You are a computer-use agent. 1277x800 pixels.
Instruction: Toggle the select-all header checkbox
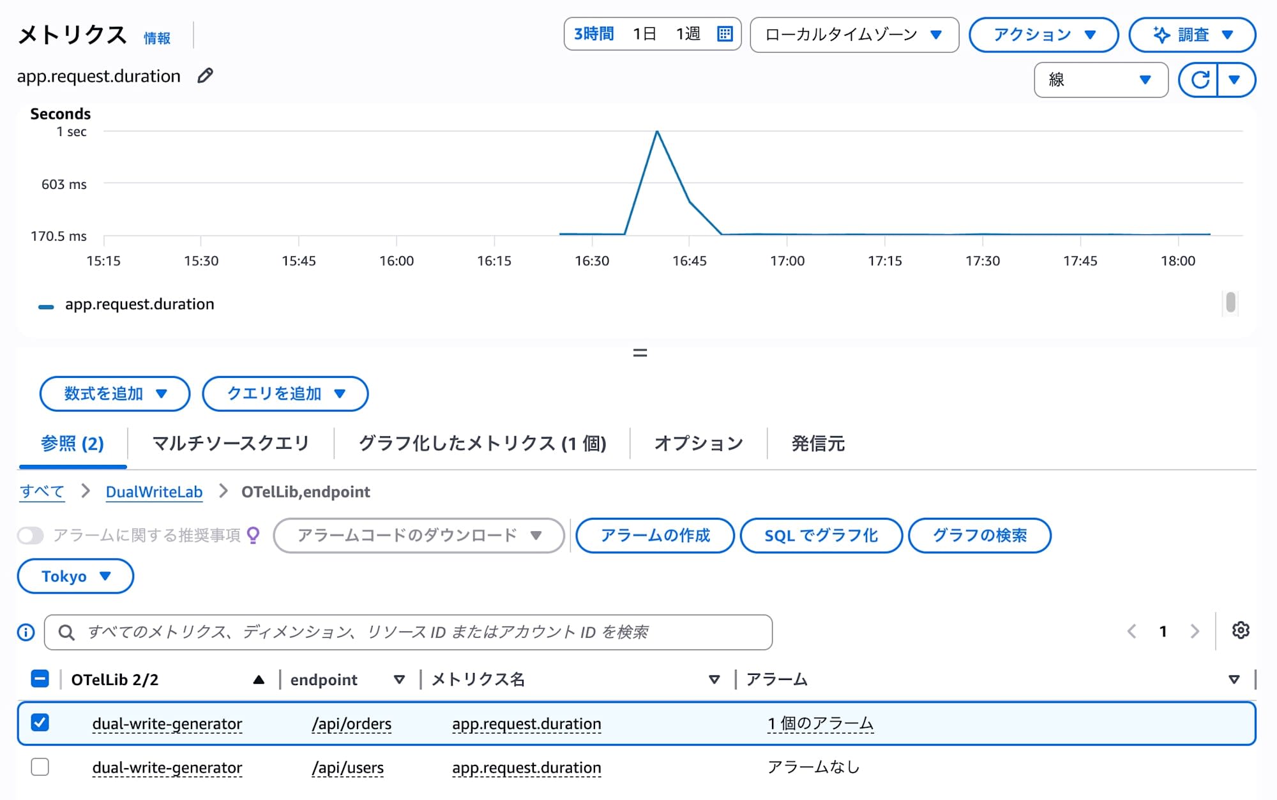(x=40, y=679)
